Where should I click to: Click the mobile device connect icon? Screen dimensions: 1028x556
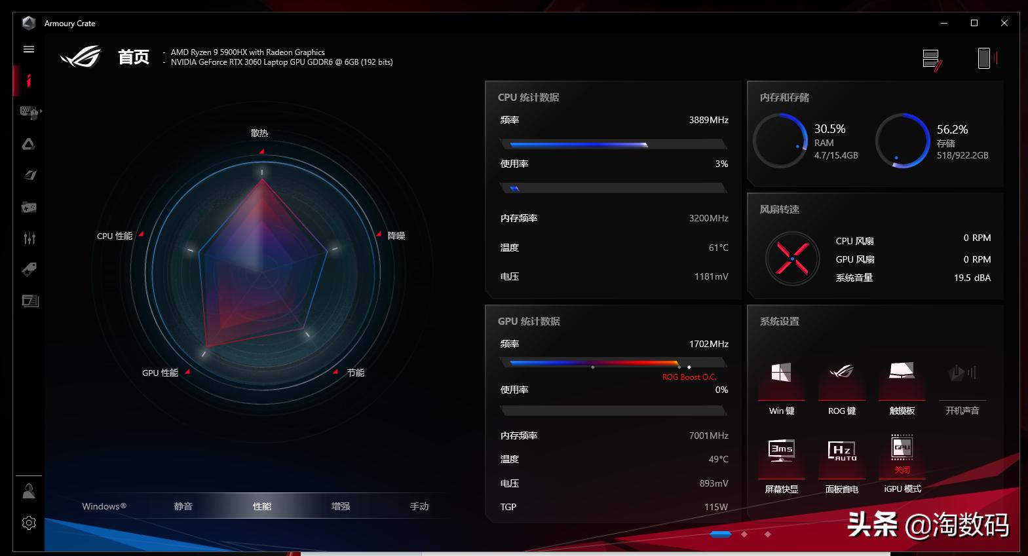986,58
